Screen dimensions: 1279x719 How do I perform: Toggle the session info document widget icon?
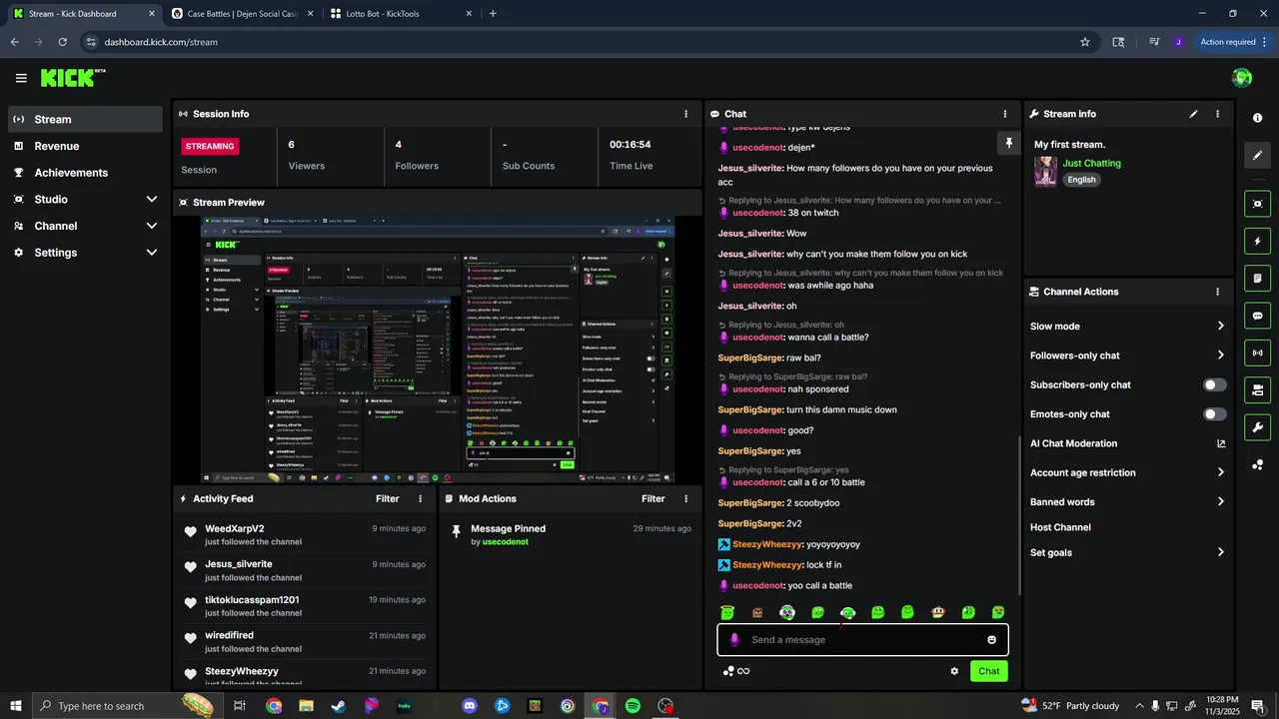pos(1257,279)
